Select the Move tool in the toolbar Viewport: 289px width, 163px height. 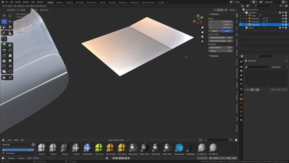point(4,22)
